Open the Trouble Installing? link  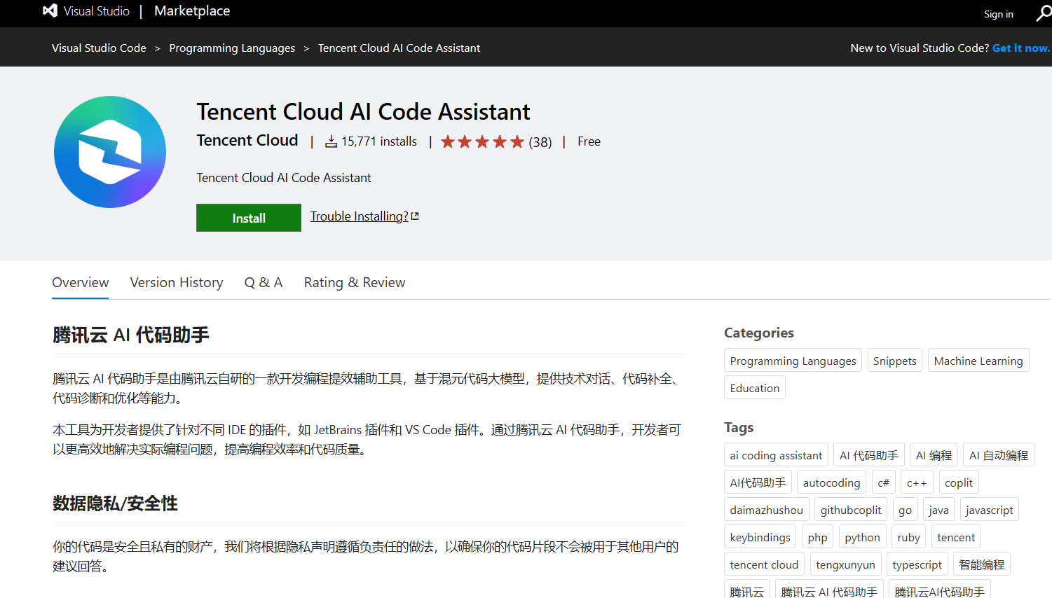coord(359,216)
